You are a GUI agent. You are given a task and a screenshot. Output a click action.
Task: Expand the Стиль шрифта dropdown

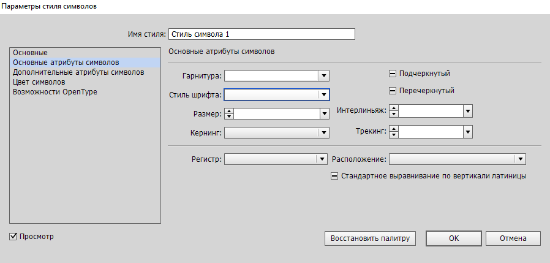(323, 94)
